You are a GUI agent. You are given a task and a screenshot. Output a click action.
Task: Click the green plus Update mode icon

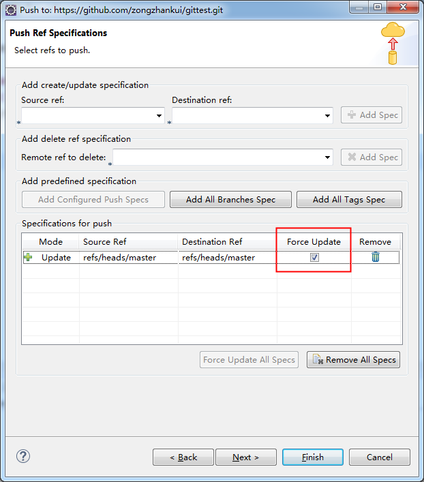pyautogui.click(x=28, y=257)
